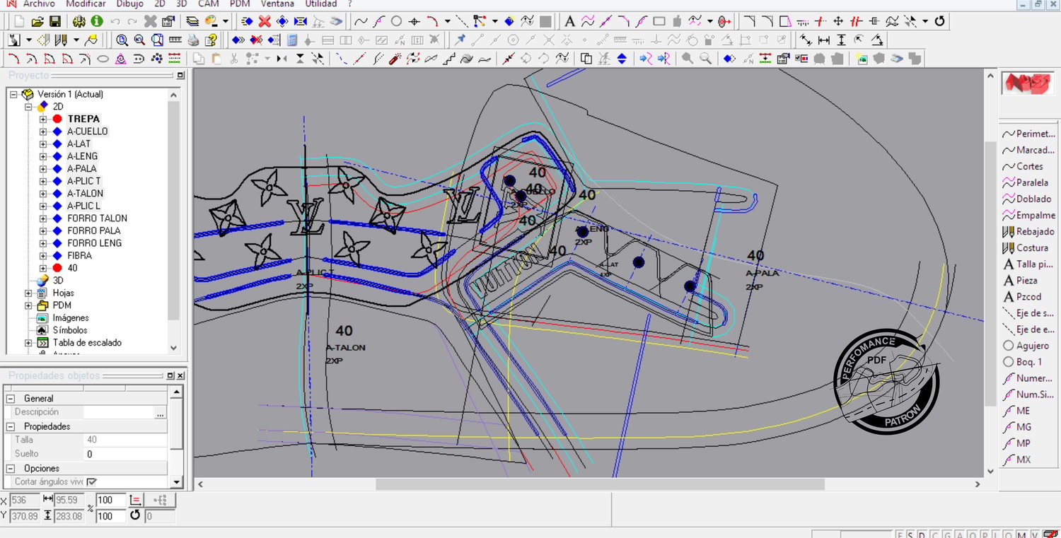Screen dimensions: 1061x538
Task: Select the Símbolos tree item
Action: pos(70,330)
